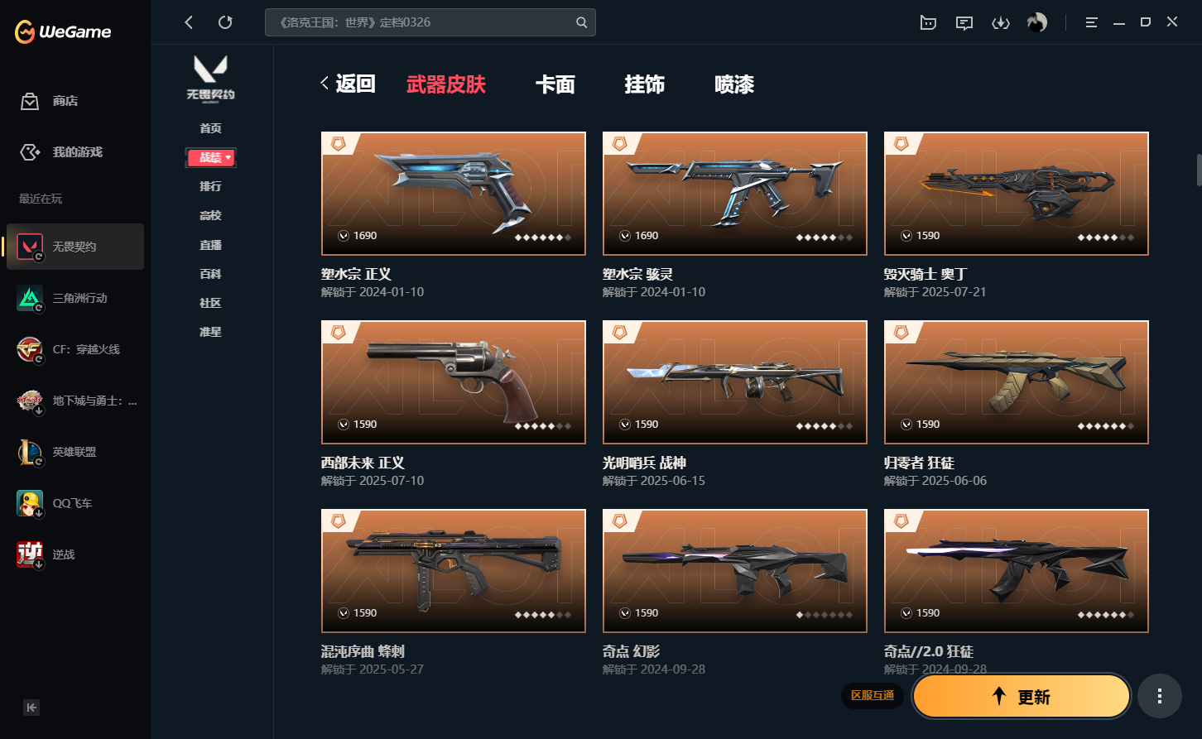Switch to the 喷漆 tab
Image resolution: width=1202 pixels, height=739 pixels.
tap(734, 84)
